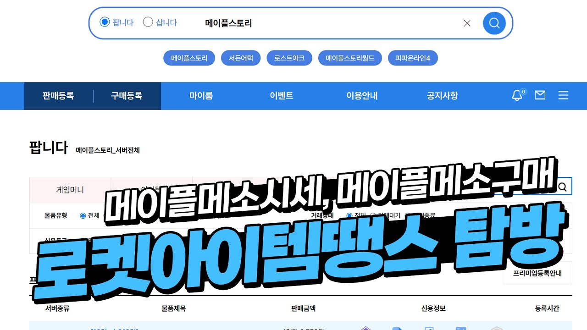The image size is (587, 330).
Task: Click the blue magnifier search button
Action: pos(494,23)
